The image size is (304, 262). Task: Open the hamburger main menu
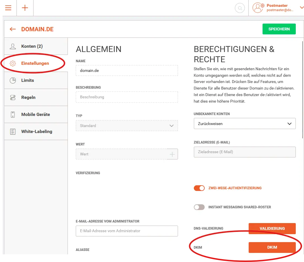[8, 8]
